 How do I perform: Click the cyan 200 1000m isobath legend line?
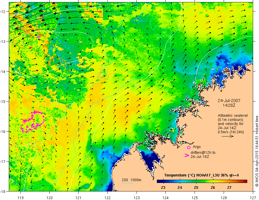[128, 183]
